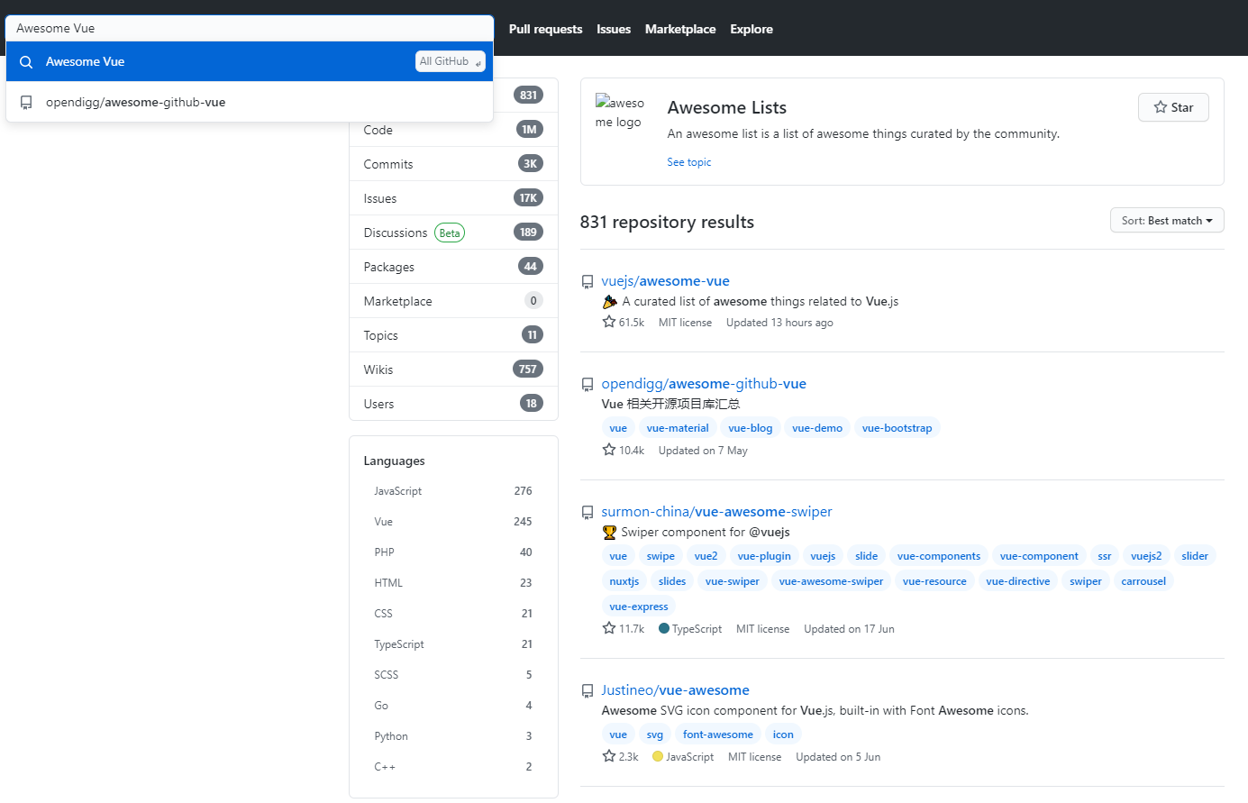The height and width of the screenshot is (803, 1248).
Task: Filter by C++ language
Action: (x=453, y=767)
